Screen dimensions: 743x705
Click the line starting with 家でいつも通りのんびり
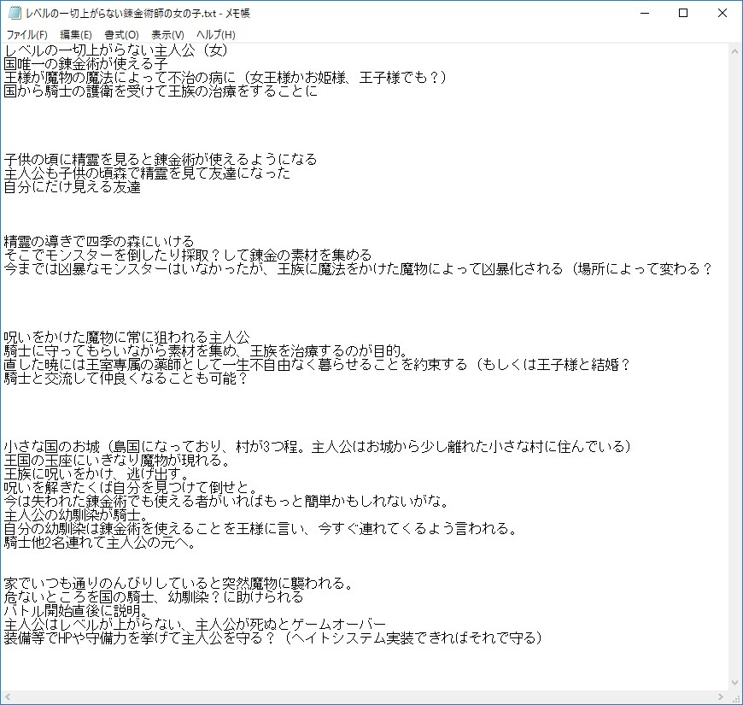click(179, 584)
